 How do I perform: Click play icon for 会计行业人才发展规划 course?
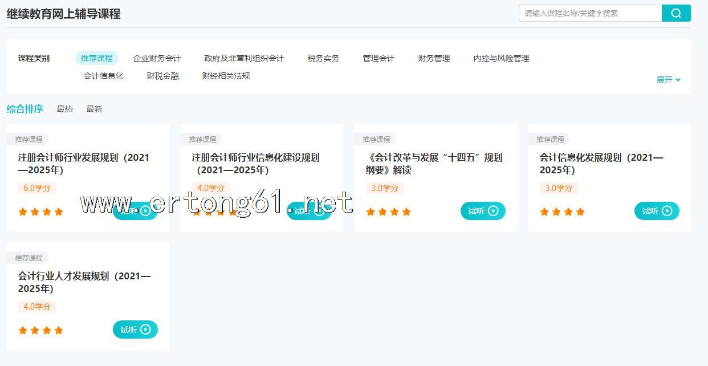click(145, 330)
